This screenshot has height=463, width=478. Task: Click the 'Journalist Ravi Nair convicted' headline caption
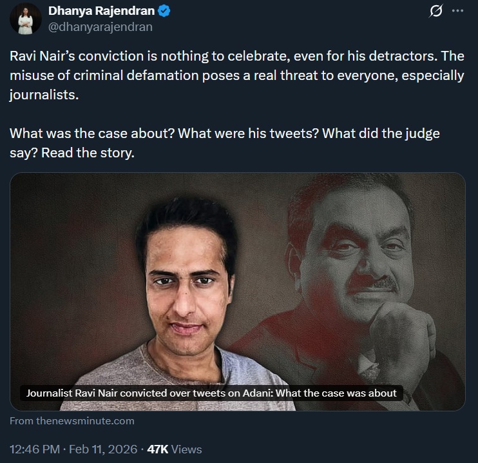(211, 393)
